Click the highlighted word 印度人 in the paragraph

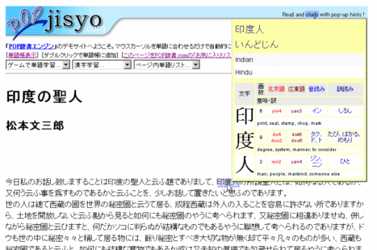point(228,182)
